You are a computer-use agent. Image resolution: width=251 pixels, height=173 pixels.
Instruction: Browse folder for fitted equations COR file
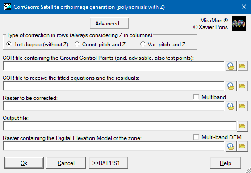pyautogui.click(x=243, y=86)
